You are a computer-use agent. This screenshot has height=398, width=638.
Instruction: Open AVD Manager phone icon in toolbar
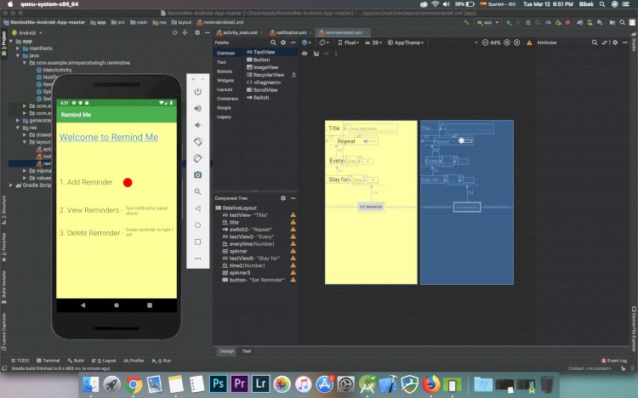[590, 23]
